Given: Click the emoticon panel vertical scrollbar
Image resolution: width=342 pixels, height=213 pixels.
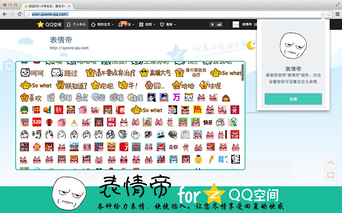Looking at the screenshot, I should click(243, 72).
